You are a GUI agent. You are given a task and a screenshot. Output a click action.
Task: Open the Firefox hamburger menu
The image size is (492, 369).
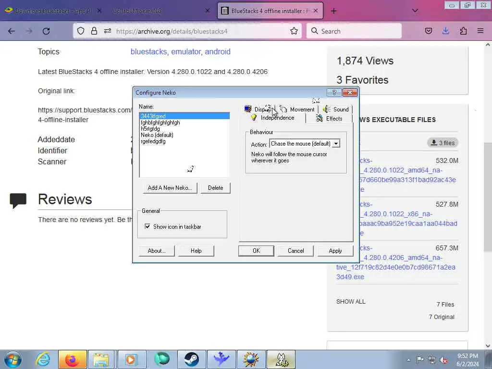[x=480, y=31]
